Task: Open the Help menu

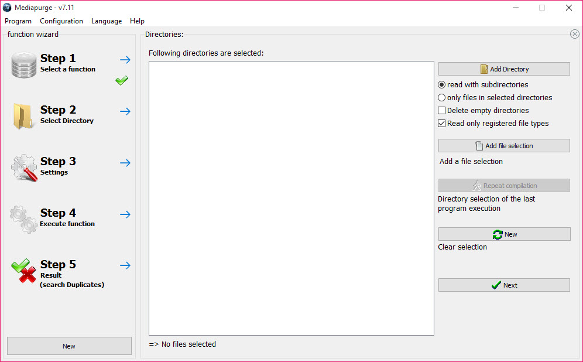Action: point(137,21)
